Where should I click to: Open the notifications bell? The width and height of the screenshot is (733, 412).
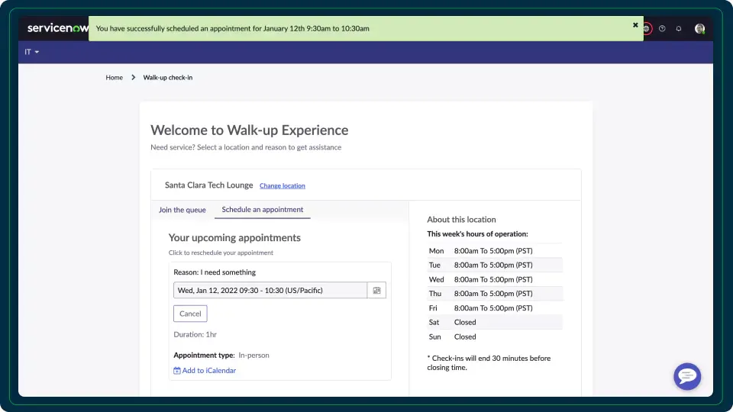pyautogui.click(x=679, y=29)
